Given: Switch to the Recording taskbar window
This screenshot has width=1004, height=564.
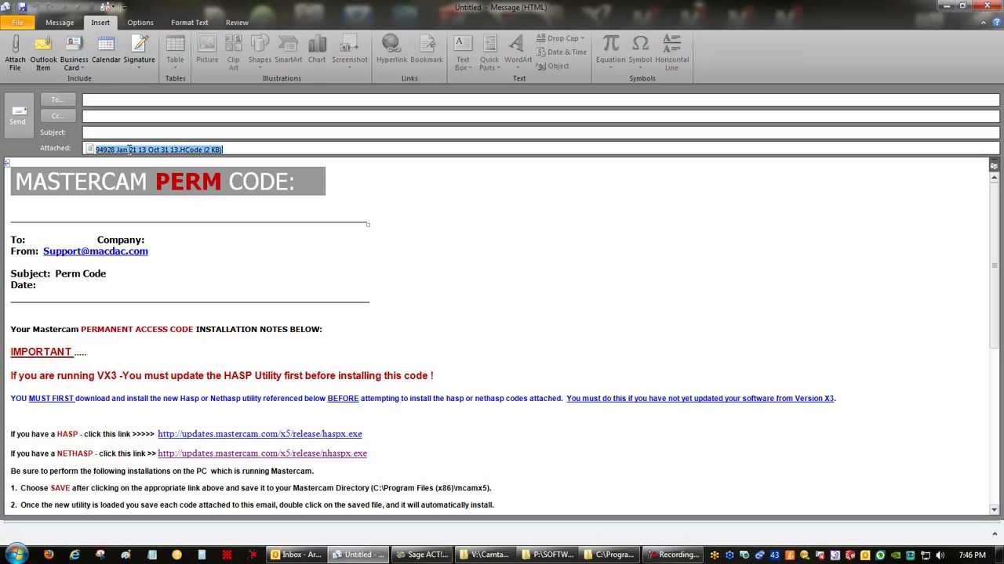Looking at the screenshot, I should (672, 555).
